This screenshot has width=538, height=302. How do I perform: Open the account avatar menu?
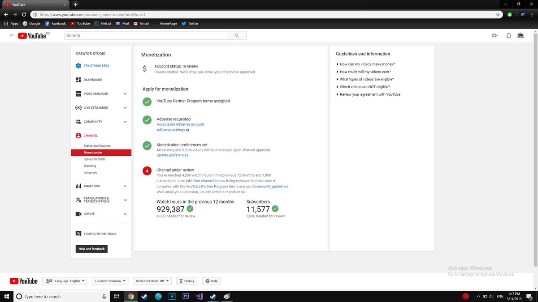click(x=521, y=35)
